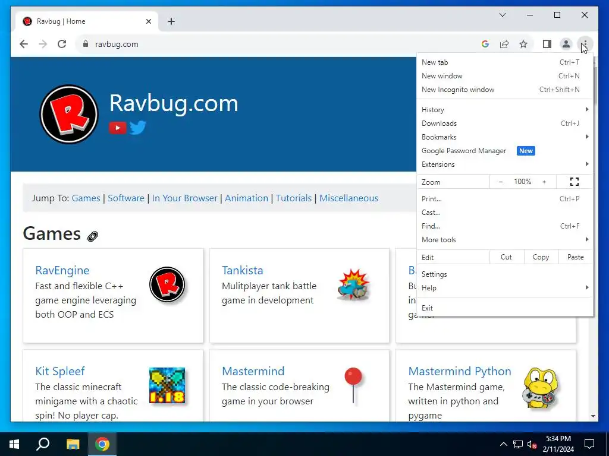Screen dimensions: 609x456
Task: Choose Find... from the menu
Action: [504, 226]
